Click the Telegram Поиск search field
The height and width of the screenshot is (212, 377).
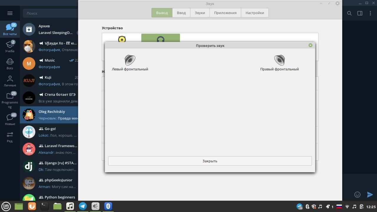coord(50,13)
